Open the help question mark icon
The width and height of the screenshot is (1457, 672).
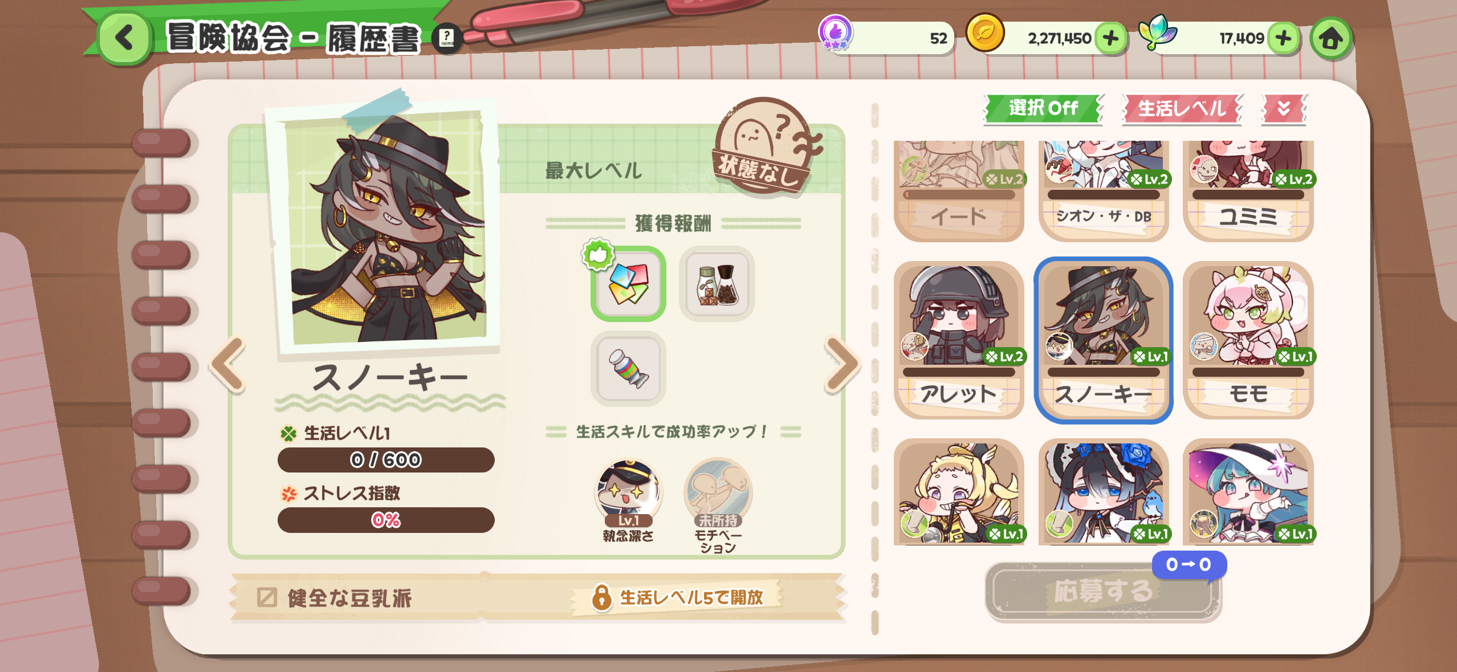click(x=447, y=38)
